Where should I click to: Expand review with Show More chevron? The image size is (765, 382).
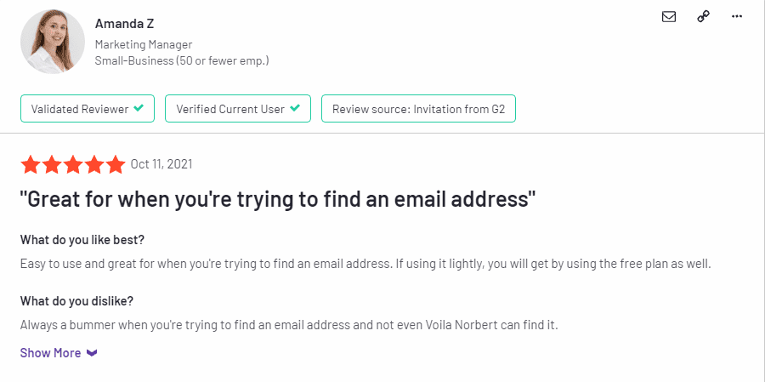92,353
